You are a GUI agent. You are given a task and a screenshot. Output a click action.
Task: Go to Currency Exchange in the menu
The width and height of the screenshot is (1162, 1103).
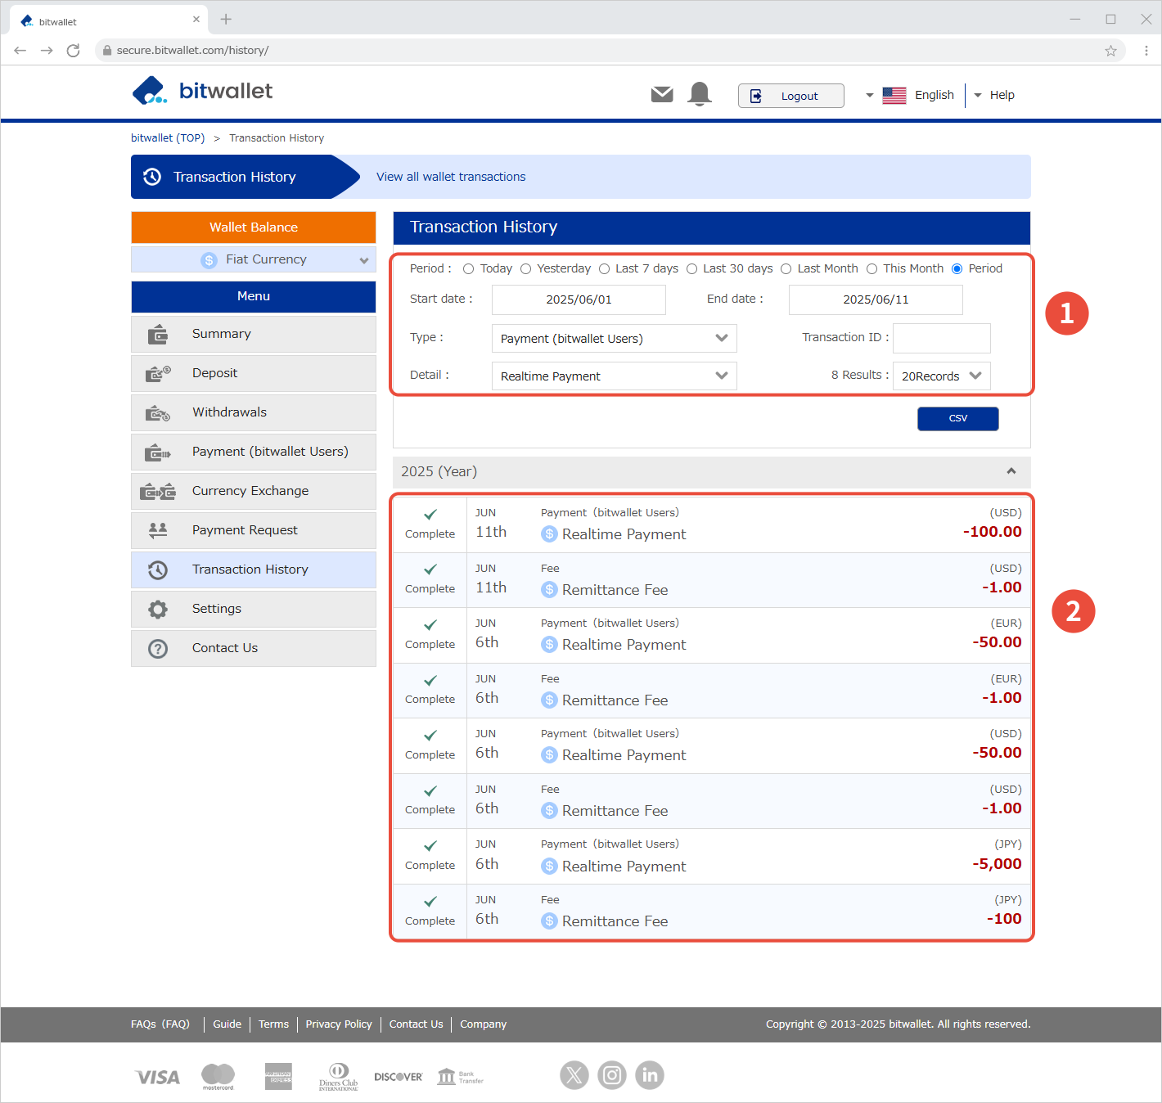(x=254, y=491)
